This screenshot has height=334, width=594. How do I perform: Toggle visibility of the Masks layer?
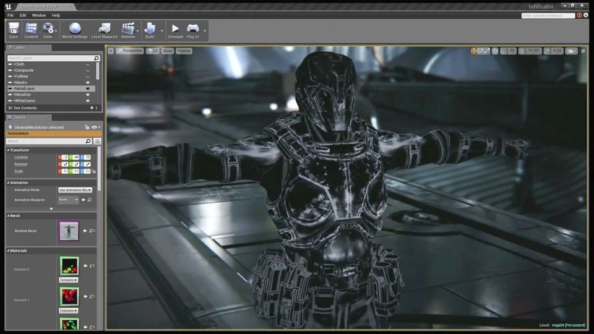(88, 82)
